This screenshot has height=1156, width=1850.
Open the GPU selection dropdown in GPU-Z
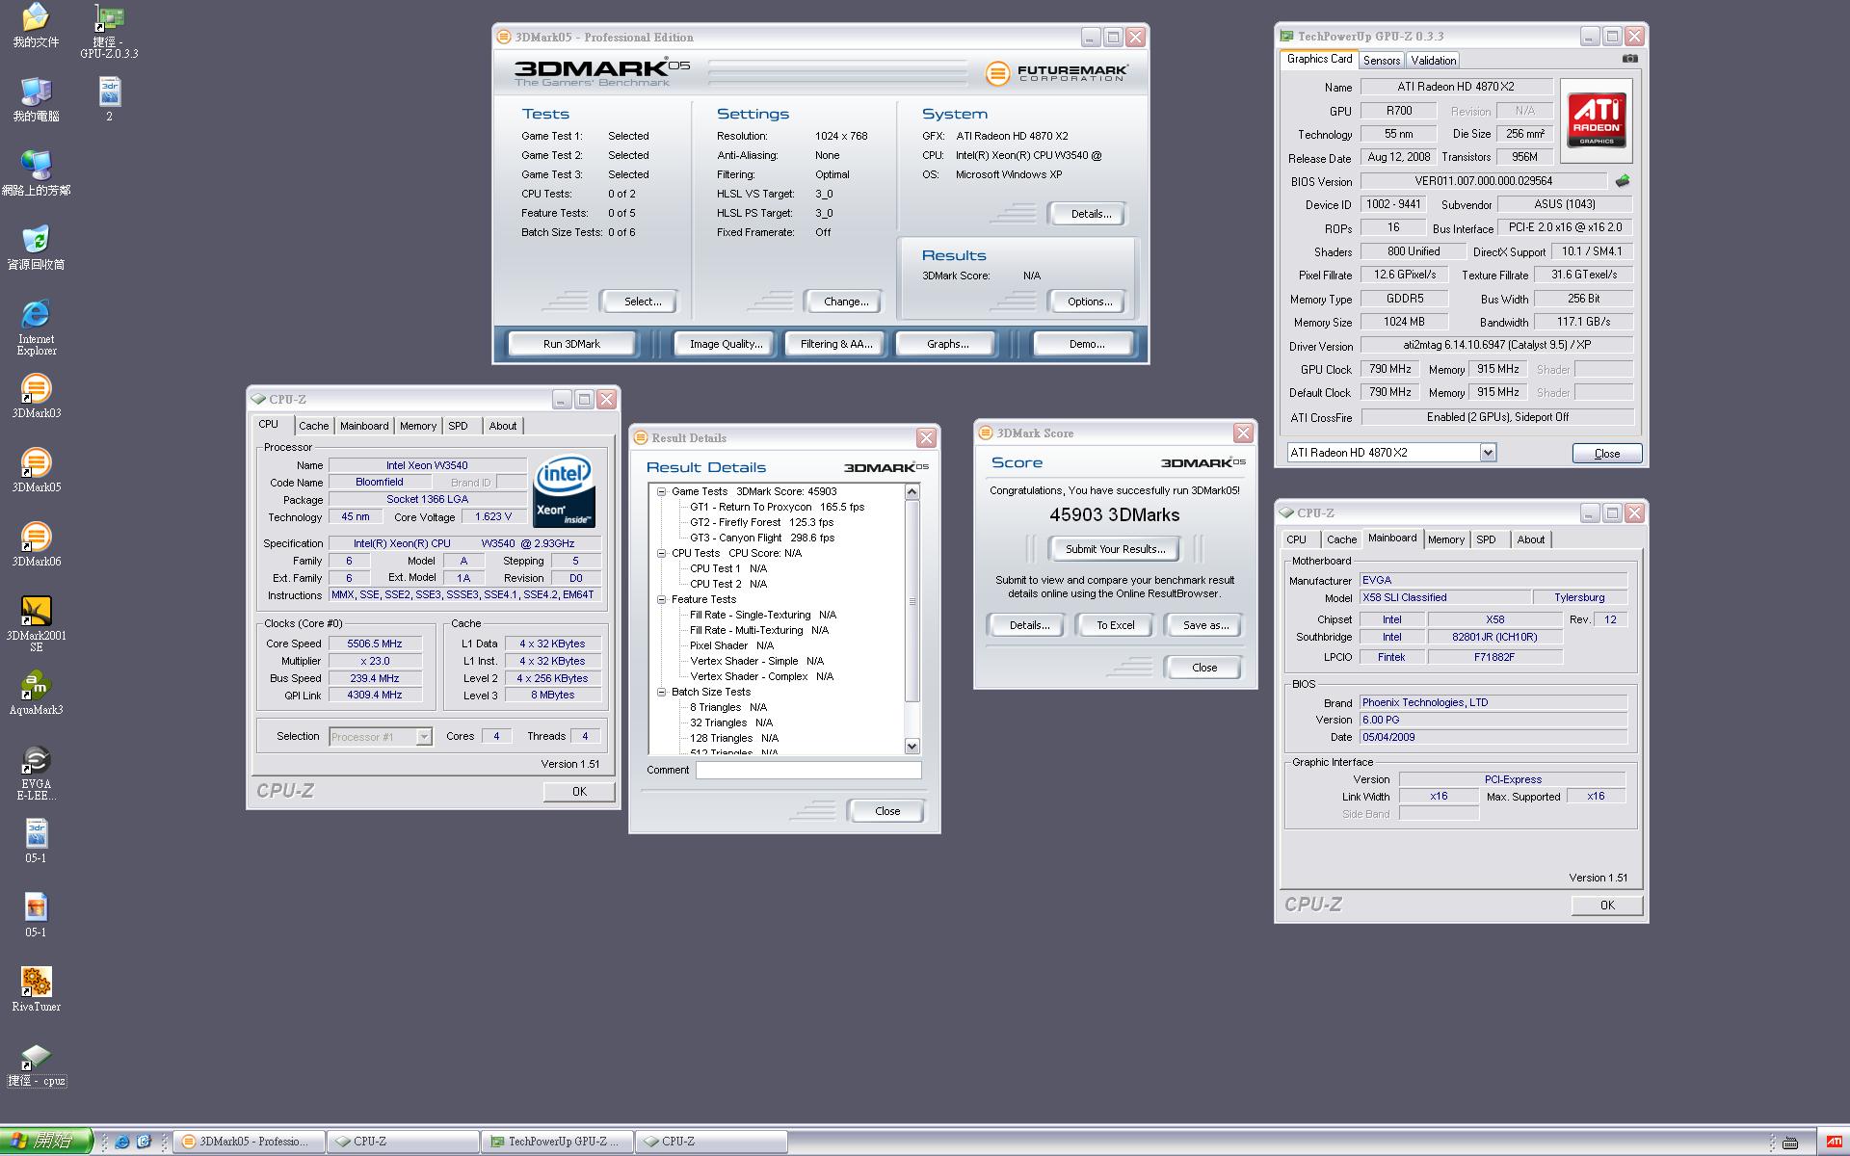click(1488, 453)
